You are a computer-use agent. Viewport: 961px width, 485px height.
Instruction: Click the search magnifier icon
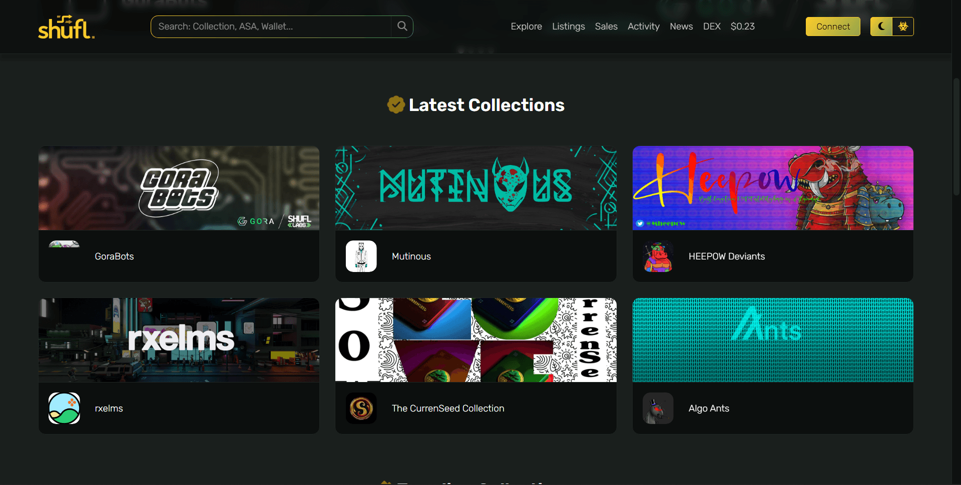click(402, 26)
